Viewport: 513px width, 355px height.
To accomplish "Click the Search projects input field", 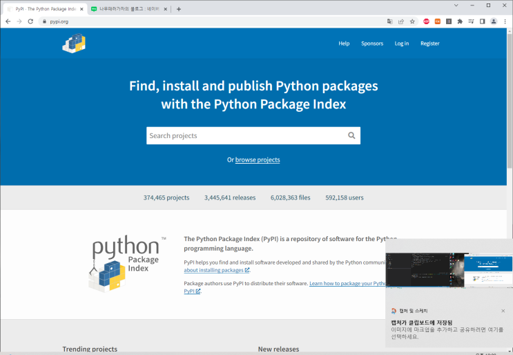I will 245,136.
